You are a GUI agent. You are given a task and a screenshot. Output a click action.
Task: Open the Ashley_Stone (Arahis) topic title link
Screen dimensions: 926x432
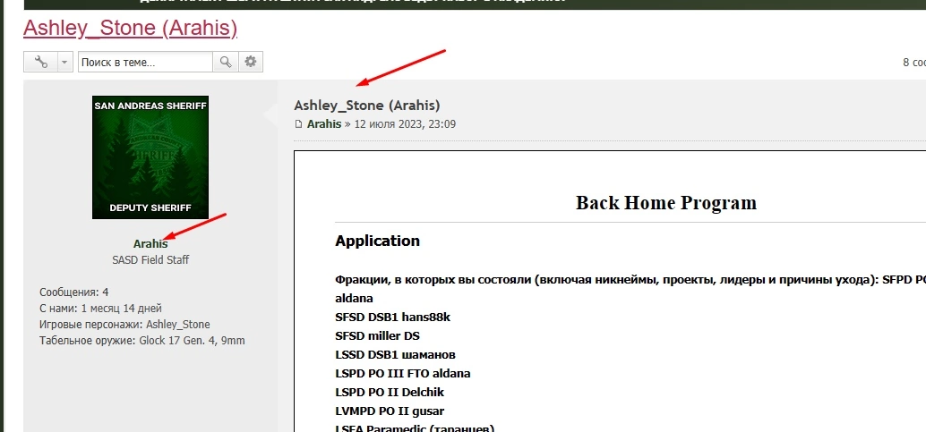[x=130, y=28]
